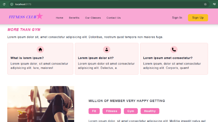The image size is (218, 122).
Task: Click the yellow Sign Up button
Action: click(198, 18)
